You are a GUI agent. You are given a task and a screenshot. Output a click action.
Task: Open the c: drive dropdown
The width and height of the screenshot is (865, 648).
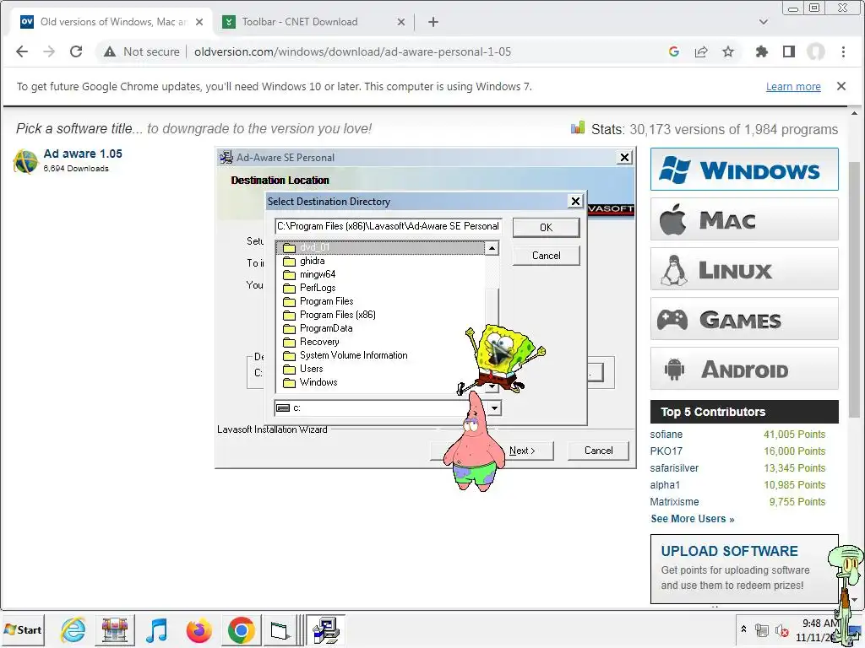pyautogui.click(x=494, y=408)
